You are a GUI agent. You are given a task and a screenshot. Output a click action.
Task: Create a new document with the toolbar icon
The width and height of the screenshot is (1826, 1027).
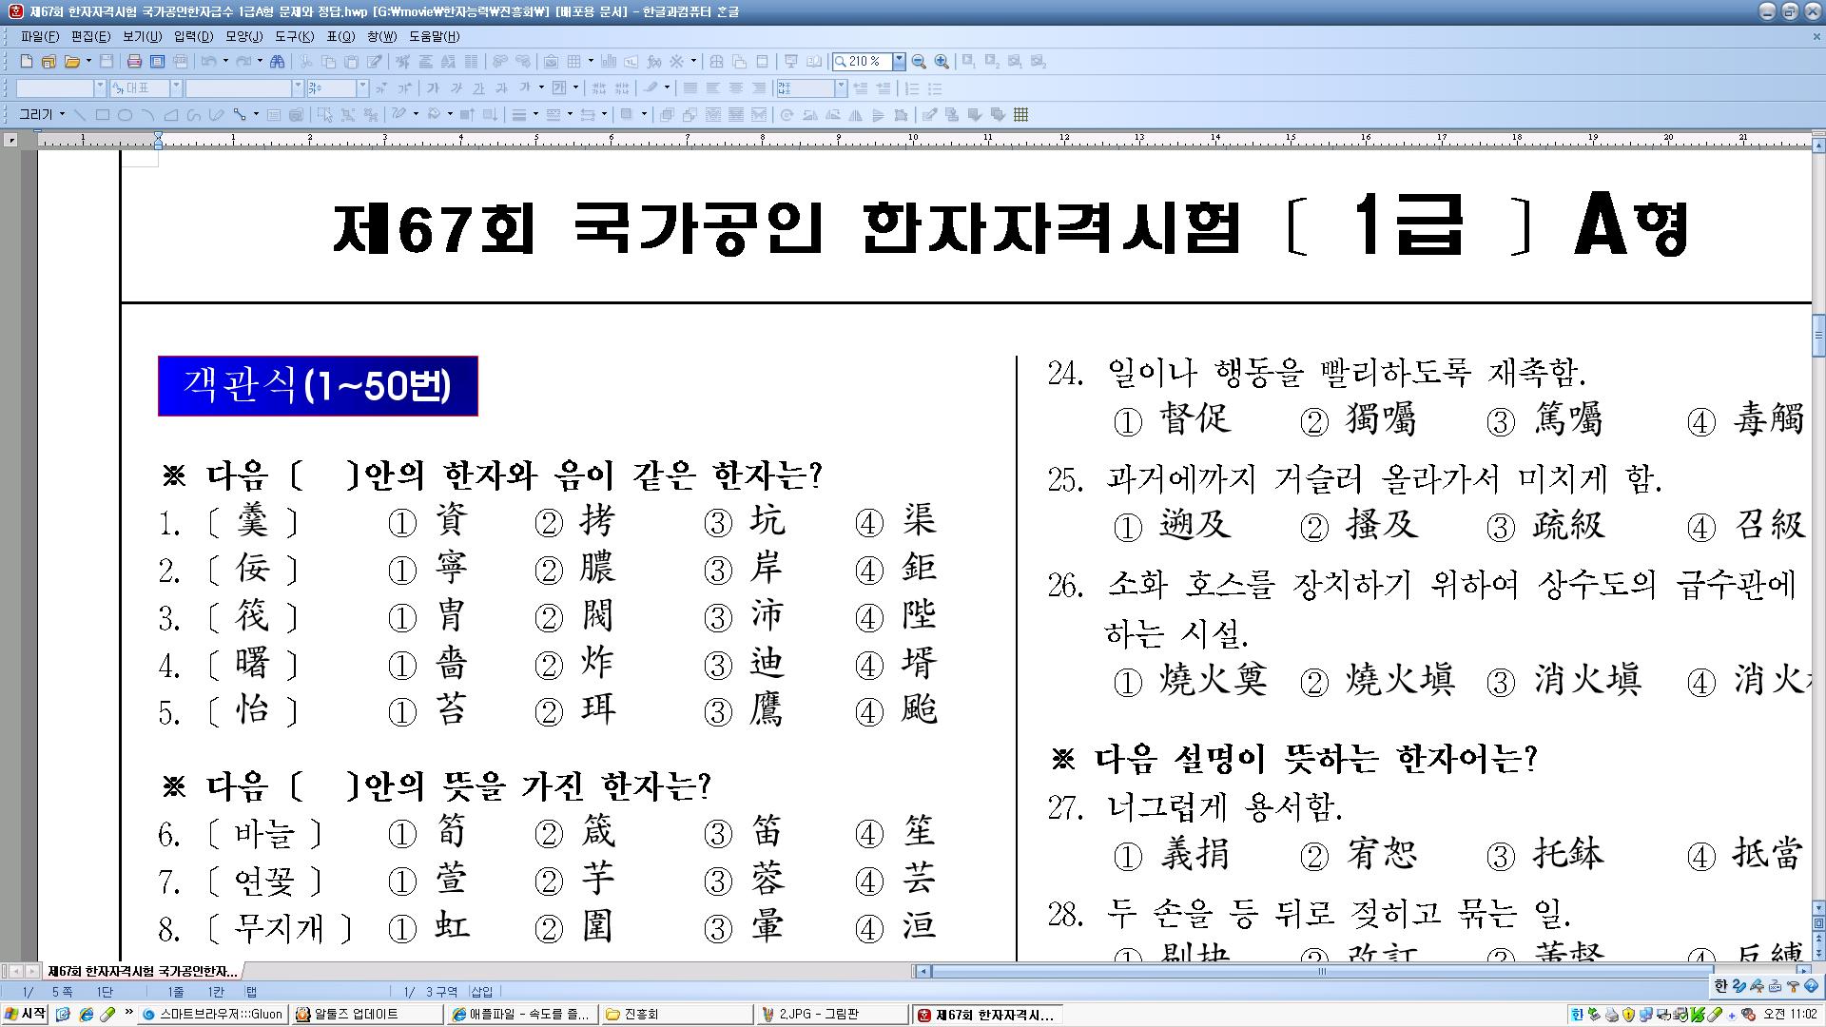pos(26,61)
